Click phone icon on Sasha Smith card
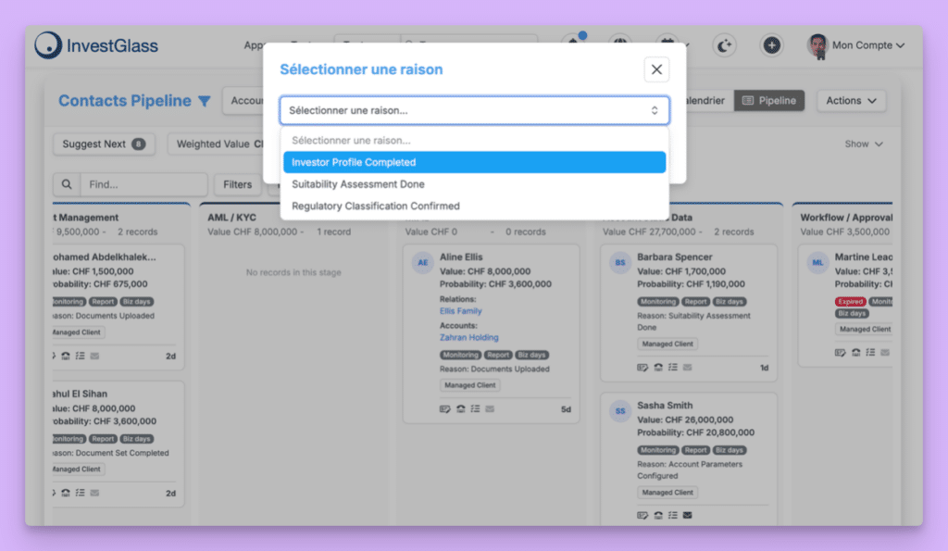Screen dimensions: 948x551 658,515
